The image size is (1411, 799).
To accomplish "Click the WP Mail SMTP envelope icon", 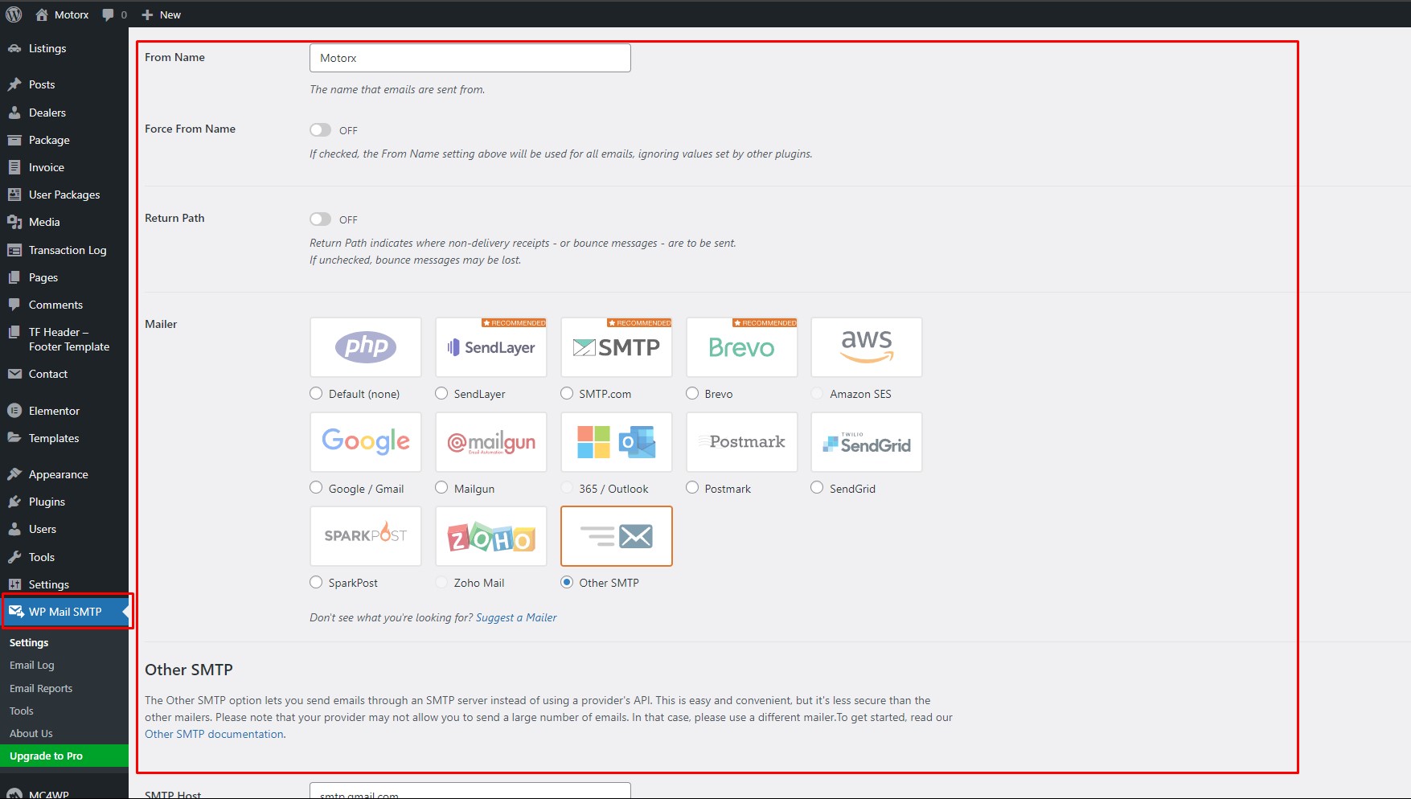I will [x=16, y=612].
